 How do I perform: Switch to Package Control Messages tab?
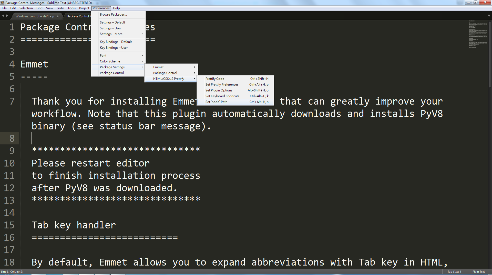tap(79, 16)
